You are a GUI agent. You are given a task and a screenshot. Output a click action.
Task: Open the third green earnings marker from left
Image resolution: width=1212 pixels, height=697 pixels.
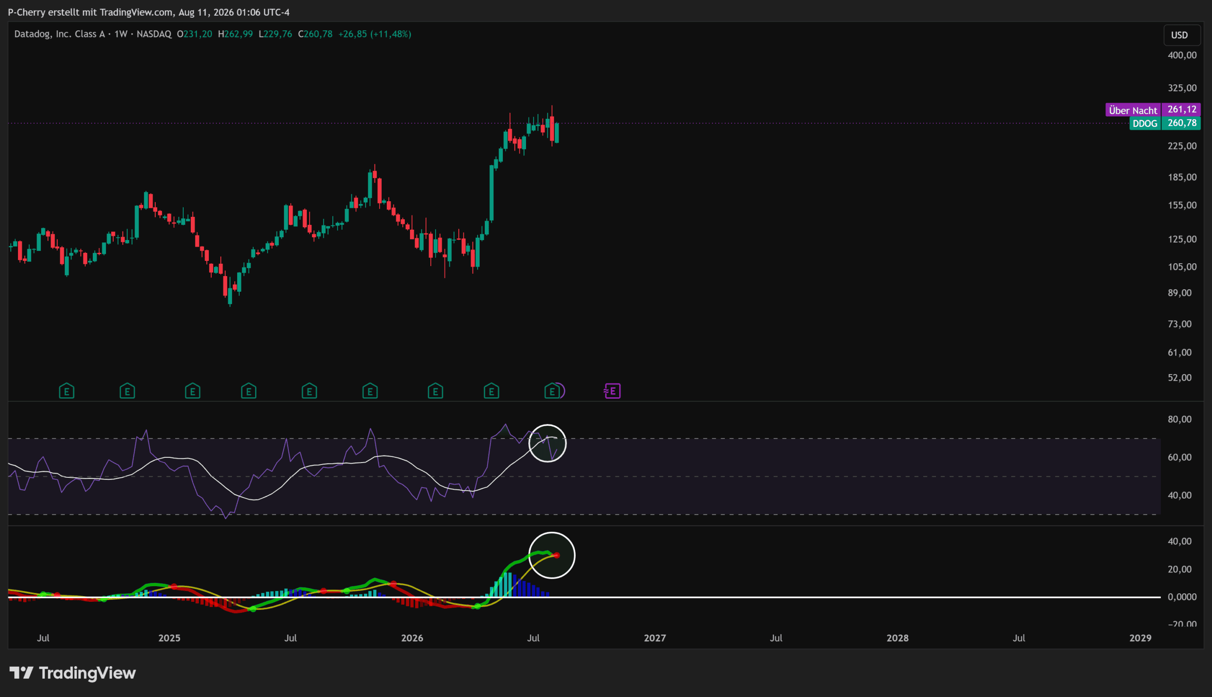(193, 391)
